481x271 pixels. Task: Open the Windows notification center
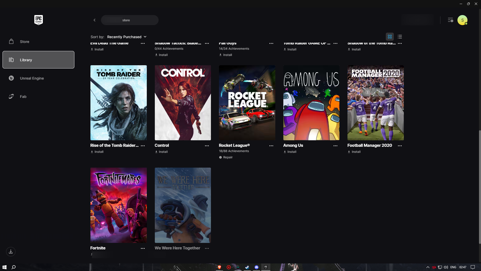(473, 267)
